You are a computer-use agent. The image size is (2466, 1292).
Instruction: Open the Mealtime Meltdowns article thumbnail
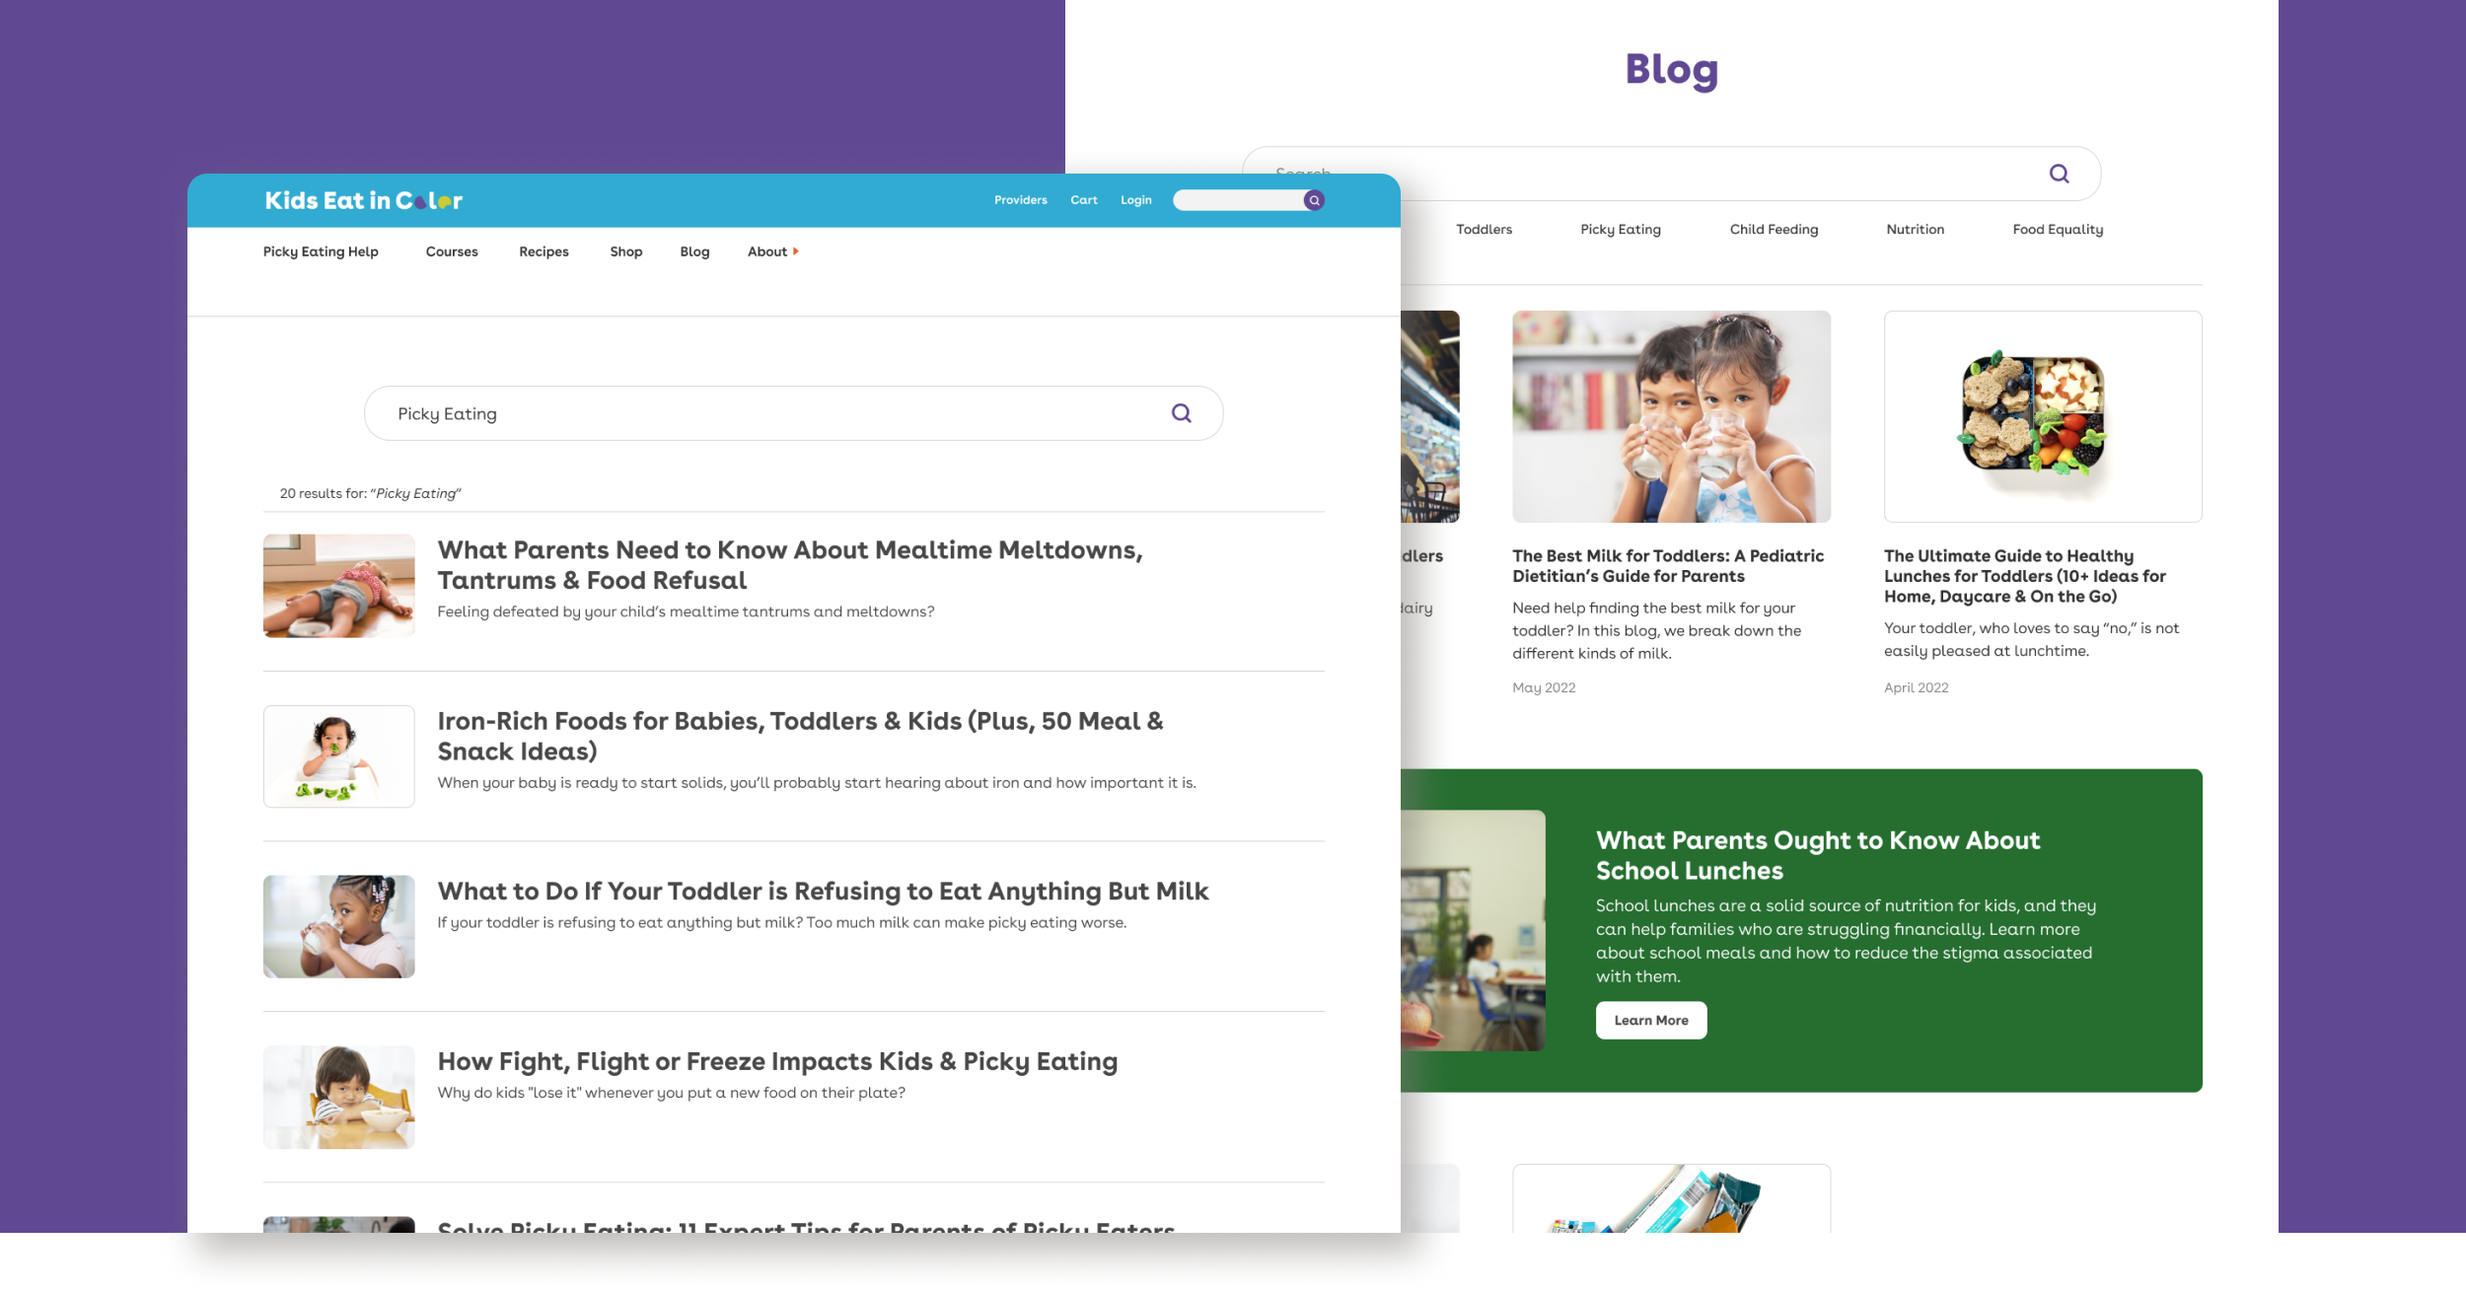click(338, 586)
